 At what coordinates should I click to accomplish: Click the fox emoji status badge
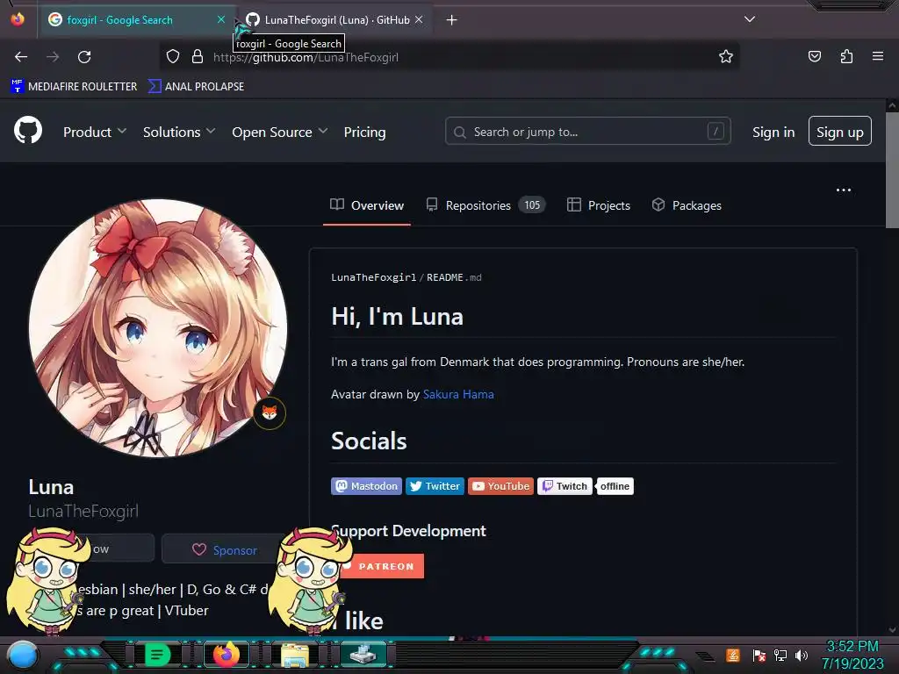coord(270,412)
